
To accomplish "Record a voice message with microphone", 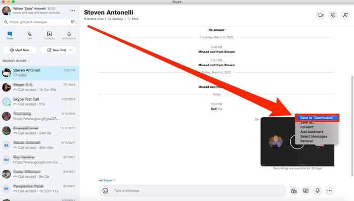I will 318,191.
